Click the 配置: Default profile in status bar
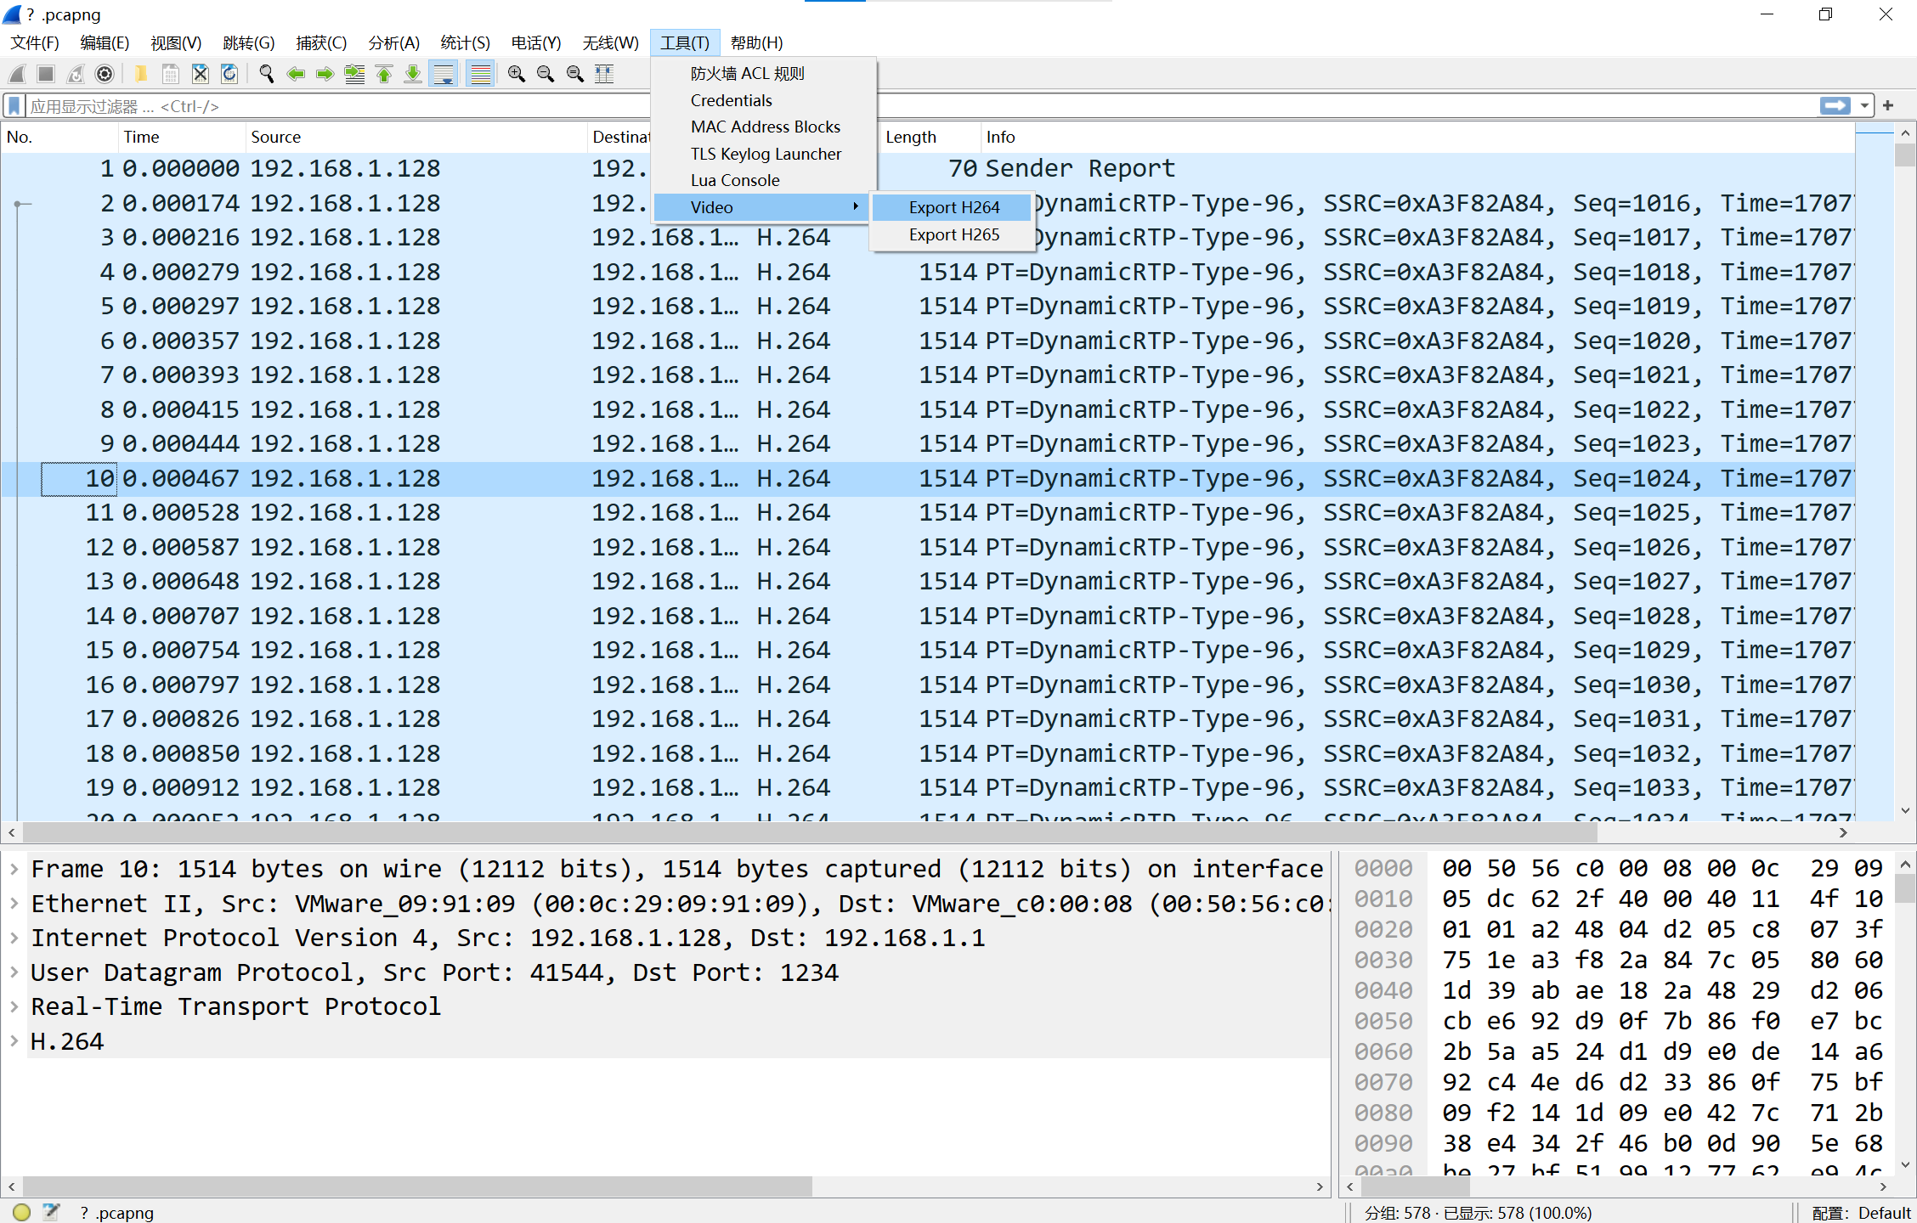The width and height of the screenshot is (1917, 1223). tap(1861, 1213)
